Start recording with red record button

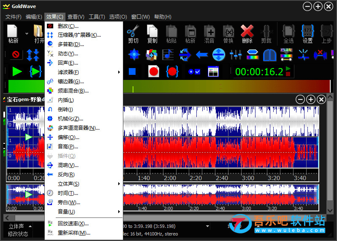154,71
